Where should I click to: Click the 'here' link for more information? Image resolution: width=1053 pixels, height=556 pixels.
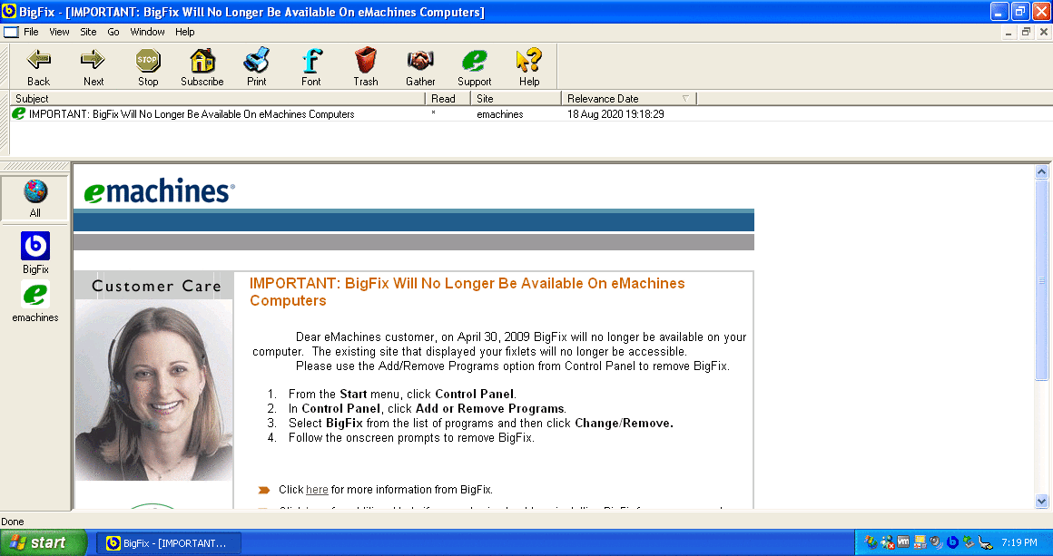pyautogui.click(x=317, y=490)
